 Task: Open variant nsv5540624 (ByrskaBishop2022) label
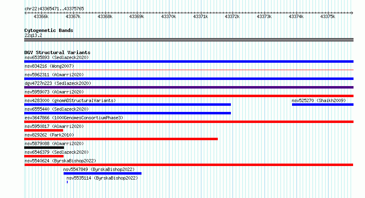click(x=60, y=161)
